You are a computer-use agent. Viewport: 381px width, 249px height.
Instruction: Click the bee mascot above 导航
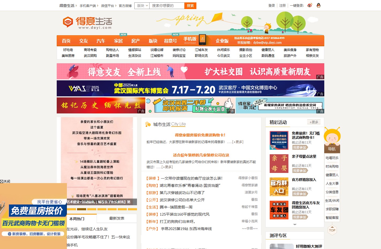[x=332, y=136]
